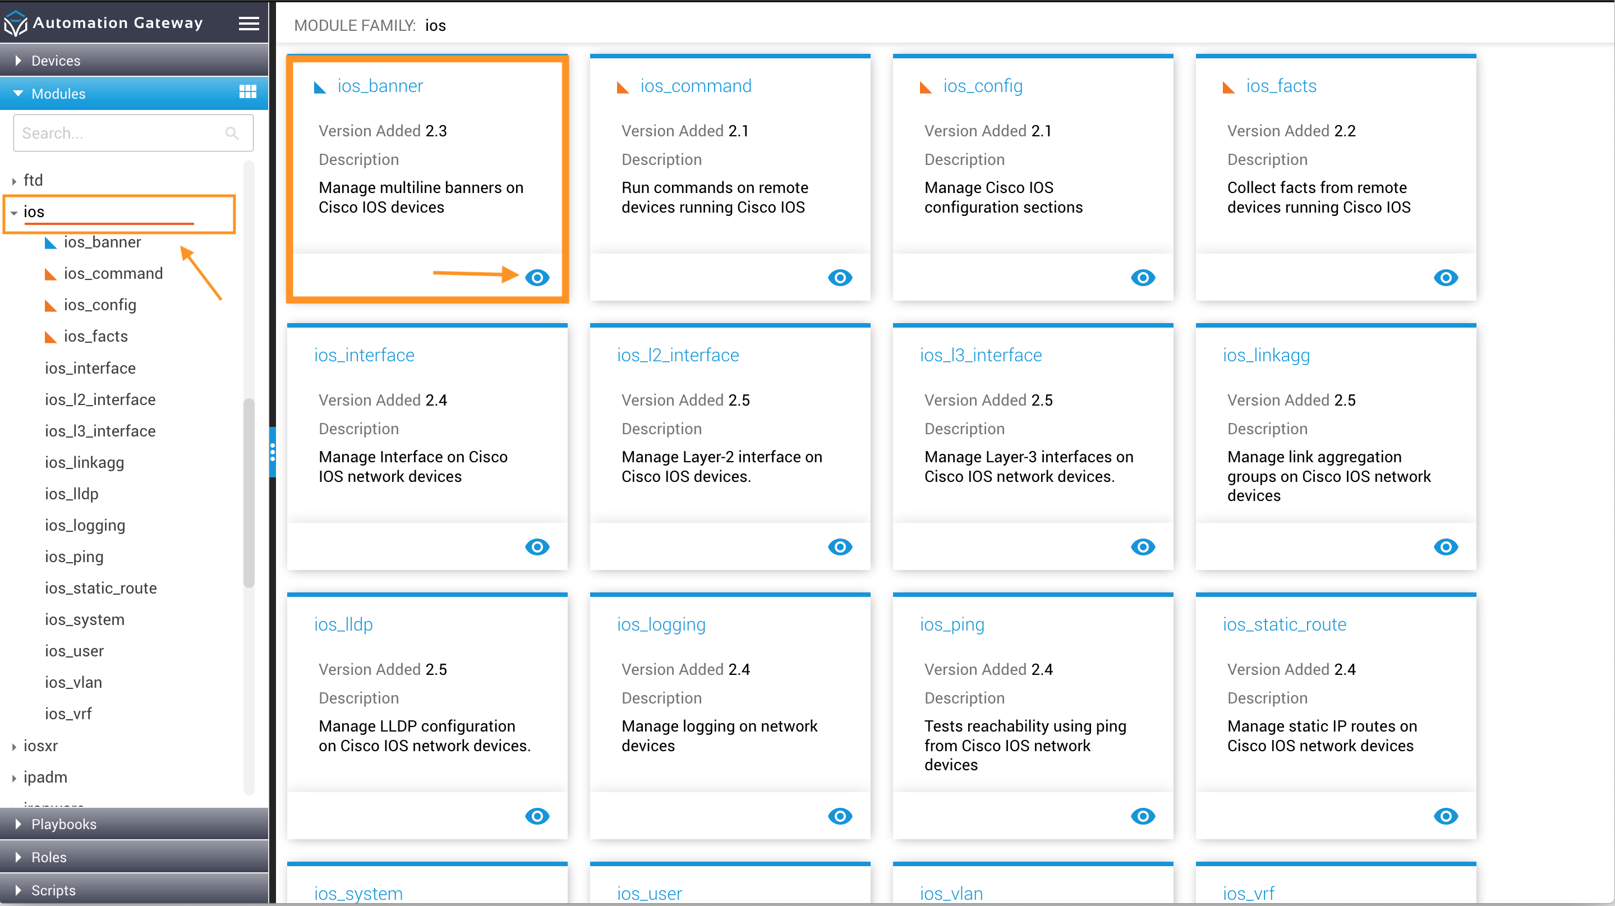Click the orange flag icon on the ios_command card
This screenshot has height=906, width=1615.
[623, 87]
